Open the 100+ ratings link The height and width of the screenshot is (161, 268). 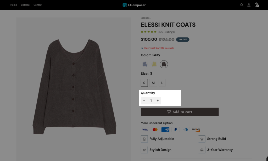166,32
